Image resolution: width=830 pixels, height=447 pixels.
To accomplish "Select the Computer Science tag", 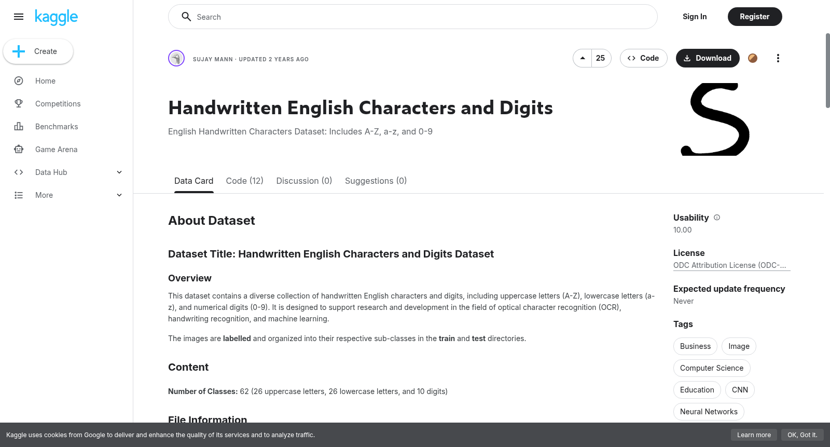I will (x=712, y=368).
